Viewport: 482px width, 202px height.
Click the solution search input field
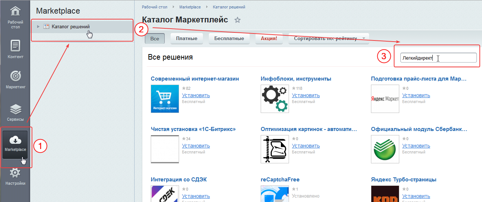point(438,58)
